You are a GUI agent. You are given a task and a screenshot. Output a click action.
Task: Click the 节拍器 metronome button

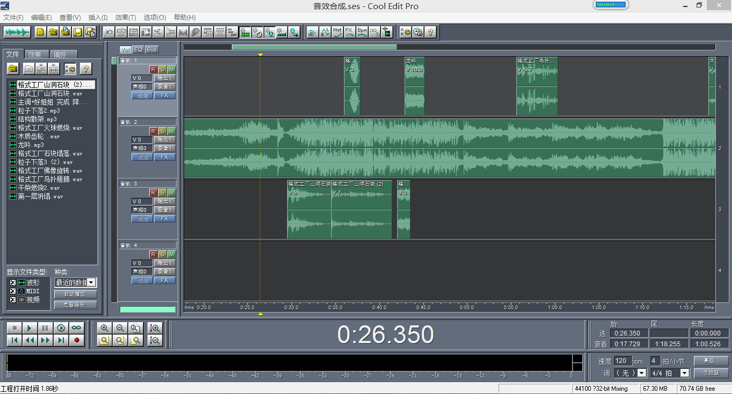pos(711,373)
